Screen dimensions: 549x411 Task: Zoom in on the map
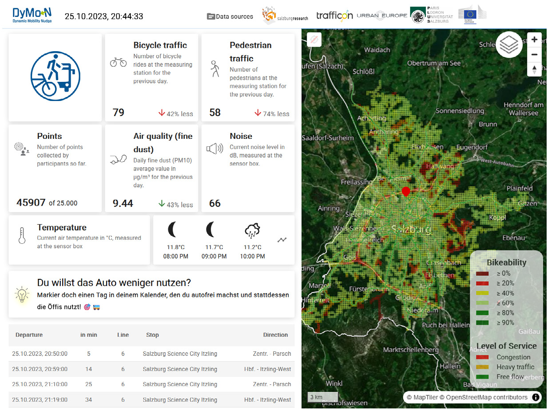(x=534, y=40)
